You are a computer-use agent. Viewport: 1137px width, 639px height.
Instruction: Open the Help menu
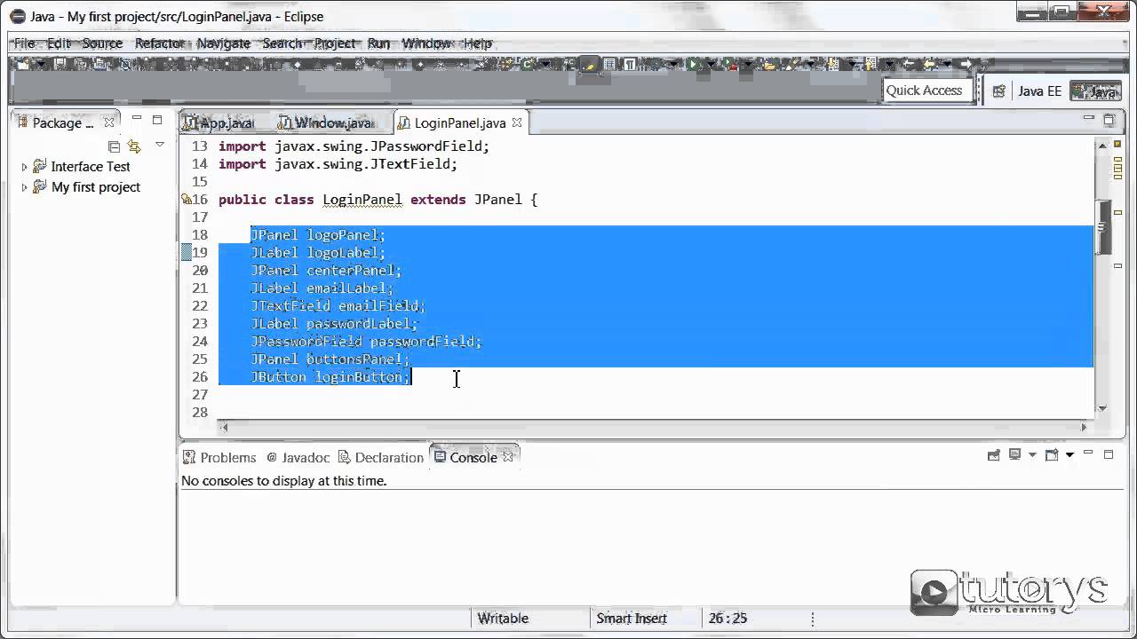(x=478, y=43)
